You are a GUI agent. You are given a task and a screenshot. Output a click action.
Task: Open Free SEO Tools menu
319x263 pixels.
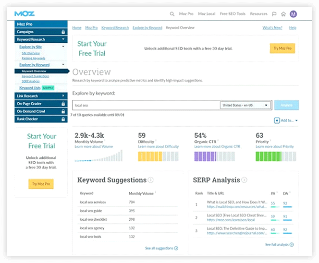click(x=233, y=14)
